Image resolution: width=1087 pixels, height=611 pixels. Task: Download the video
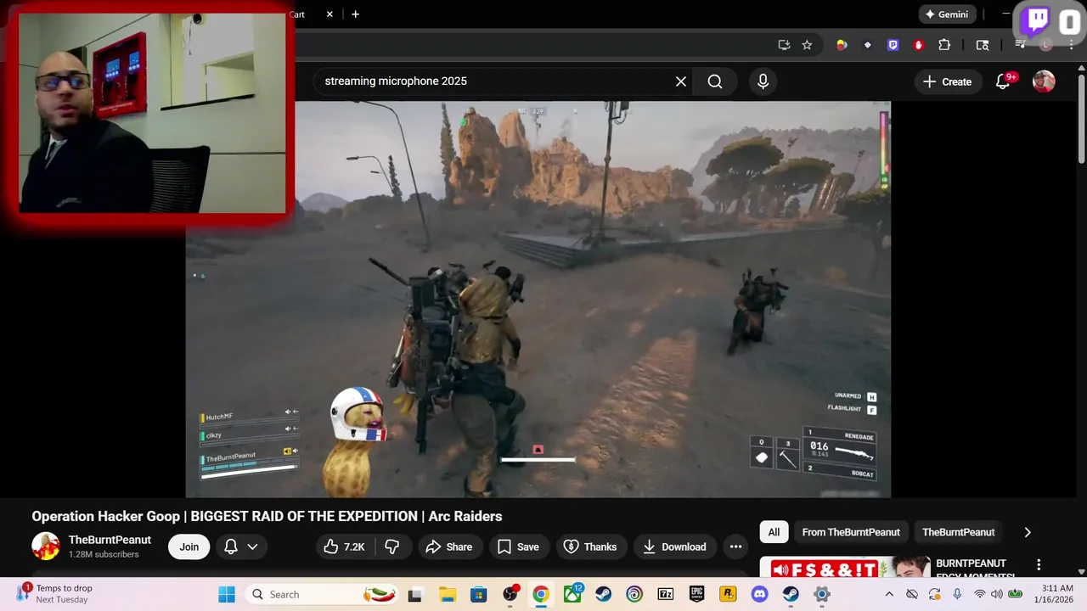click(x=675, y=547)
